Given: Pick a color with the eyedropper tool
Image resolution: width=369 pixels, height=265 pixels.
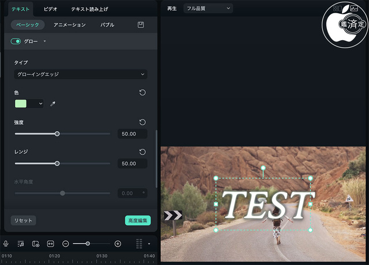Looking at the screenshot, I should 52,104.
